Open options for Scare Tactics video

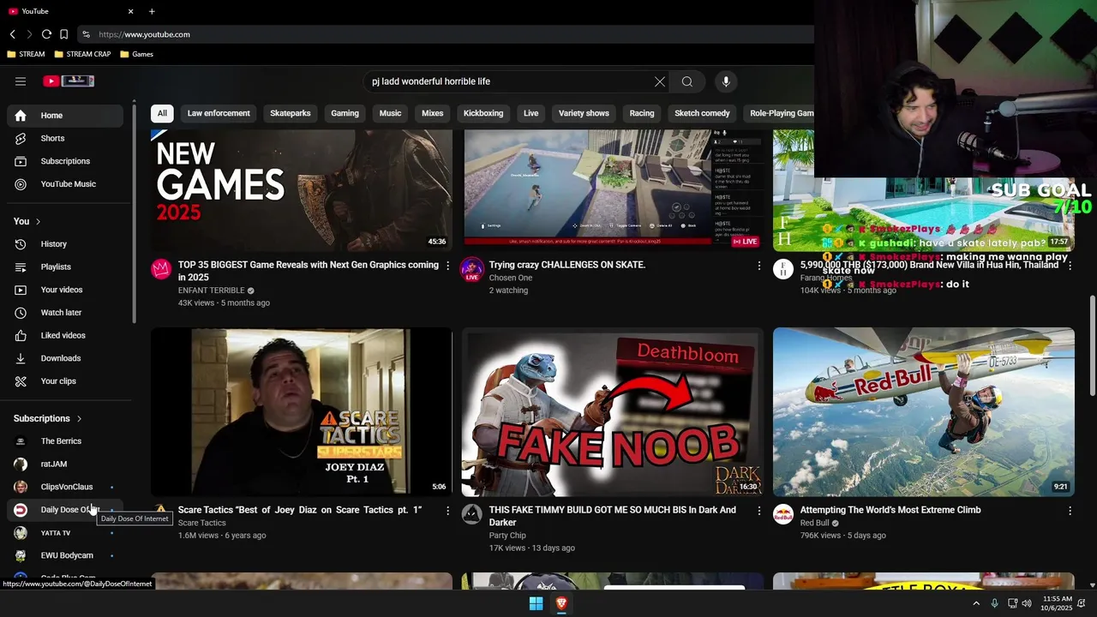click(x=447, y=511)
